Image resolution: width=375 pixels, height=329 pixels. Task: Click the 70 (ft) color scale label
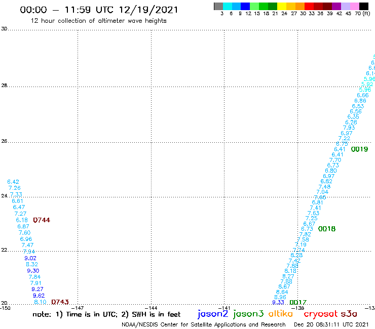click(x=362, y=13)
